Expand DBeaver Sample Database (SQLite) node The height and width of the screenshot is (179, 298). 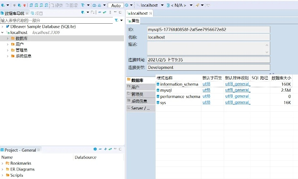click(x=2, y=27)
